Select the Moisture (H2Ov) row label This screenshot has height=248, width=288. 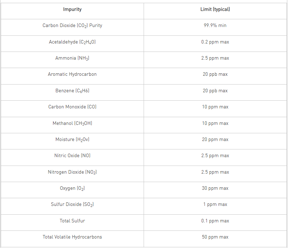pyautogui.click(x=72, y=140)
